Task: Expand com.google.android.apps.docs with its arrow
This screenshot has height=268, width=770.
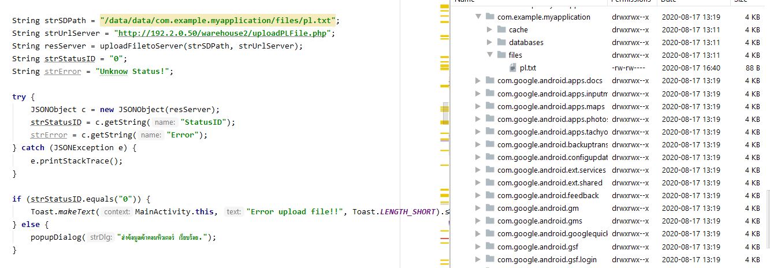Action: point(478,81)
